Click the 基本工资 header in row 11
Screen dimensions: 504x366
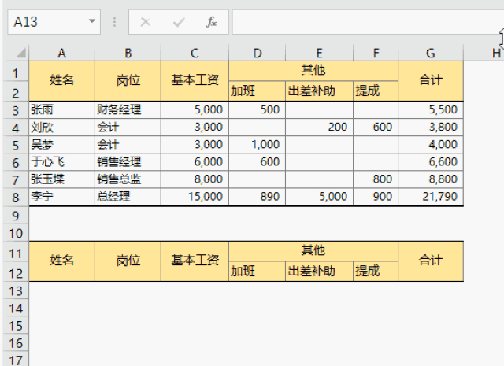[195, 261]
